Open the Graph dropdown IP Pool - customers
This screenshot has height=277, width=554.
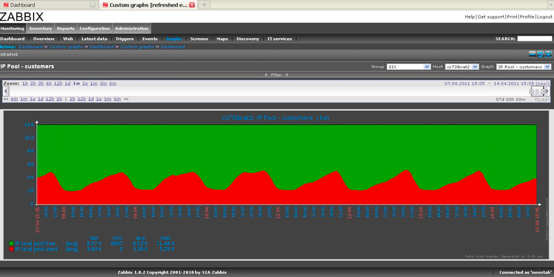click(523, 66)
